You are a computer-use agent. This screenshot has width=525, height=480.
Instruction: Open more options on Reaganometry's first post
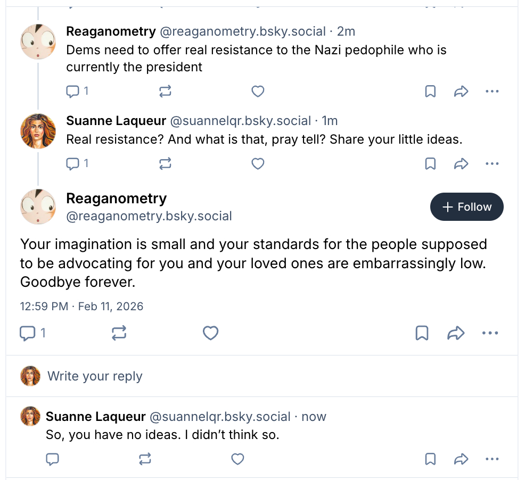(x=492, y=92)
